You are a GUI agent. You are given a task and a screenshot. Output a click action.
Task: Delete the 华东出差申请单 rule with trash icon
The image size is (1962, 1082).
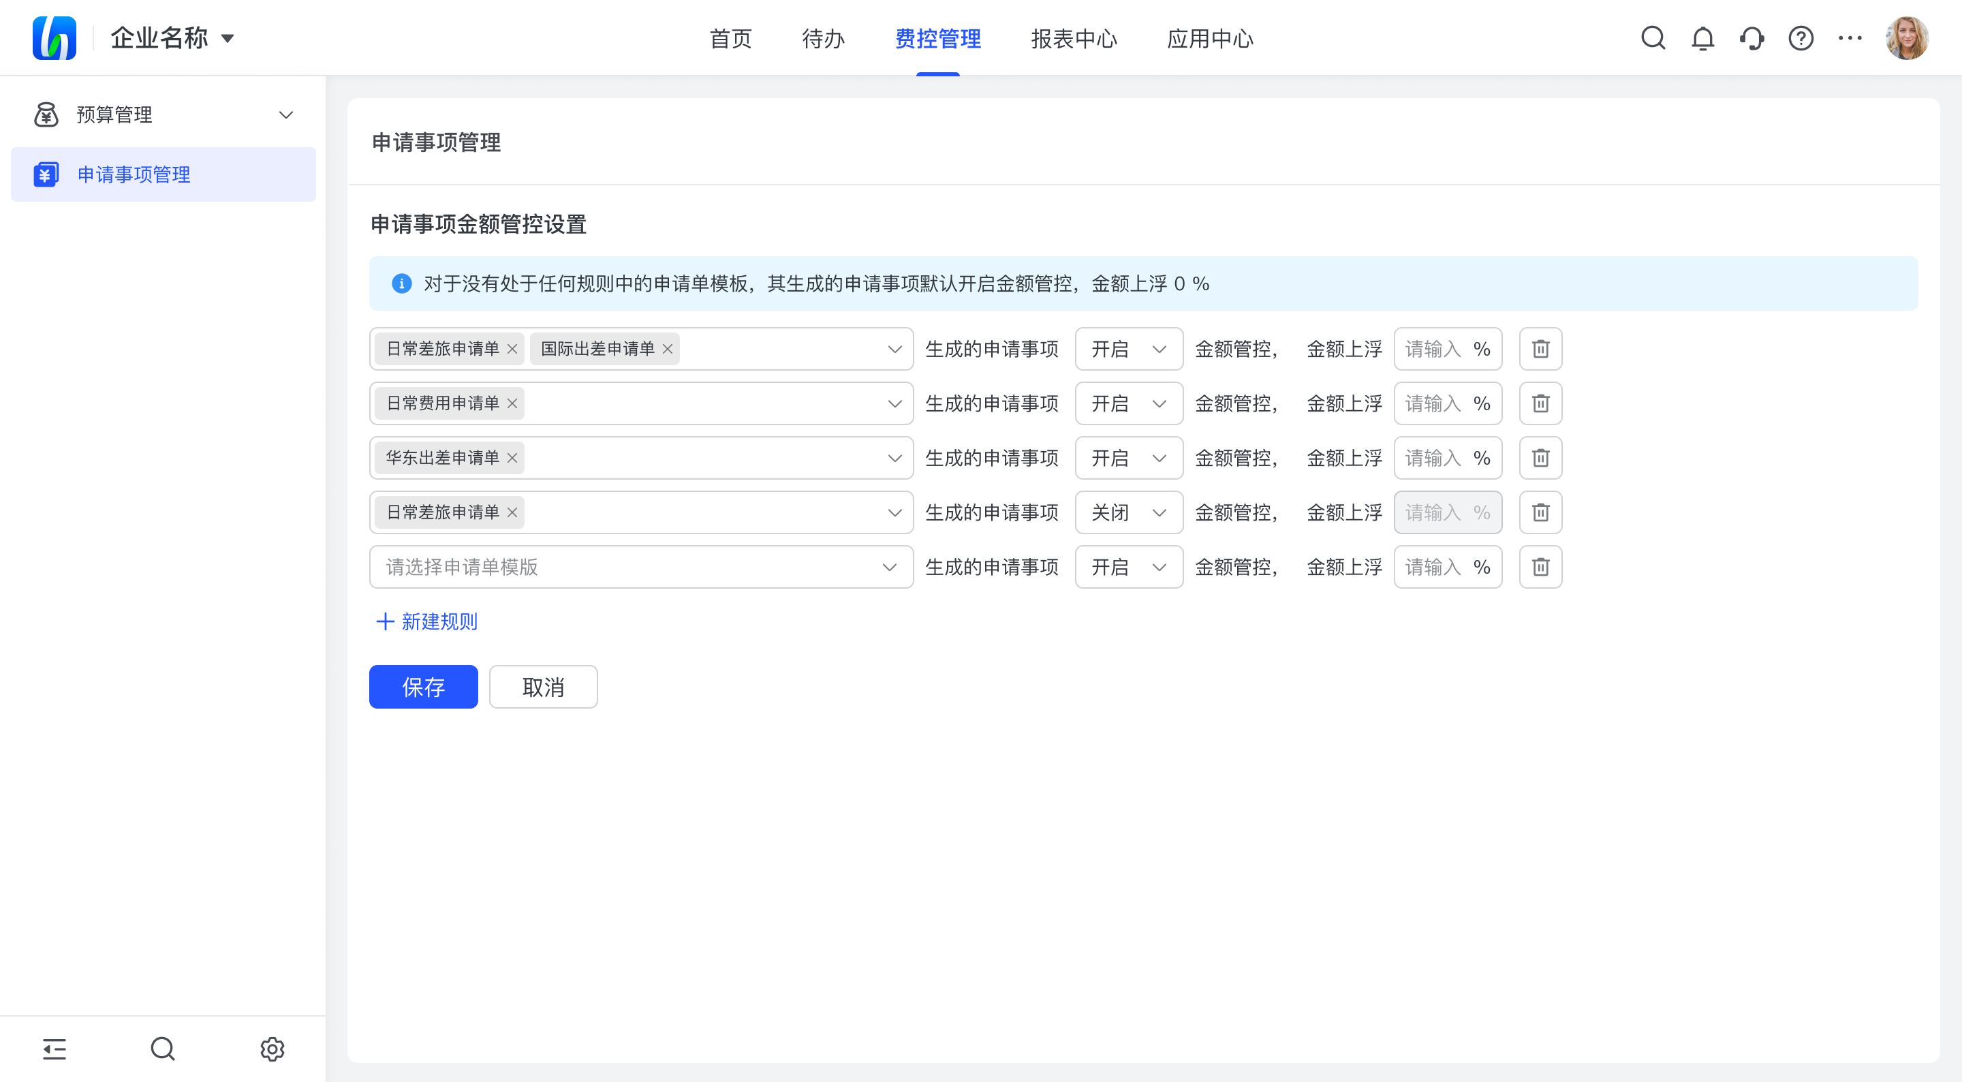pyautogui.click(x=1540, y=458)
